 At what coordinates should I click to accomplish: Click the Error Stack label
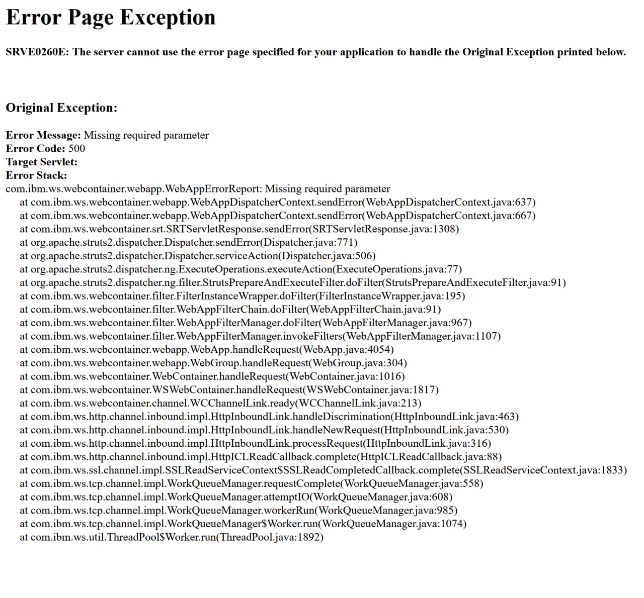pyautogui.click(x=36, y=175)
